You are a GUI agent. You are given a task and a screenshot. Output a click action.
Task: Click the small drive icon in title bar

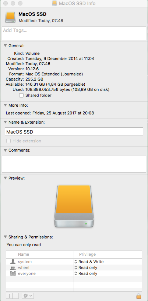(x=55, y=3)
